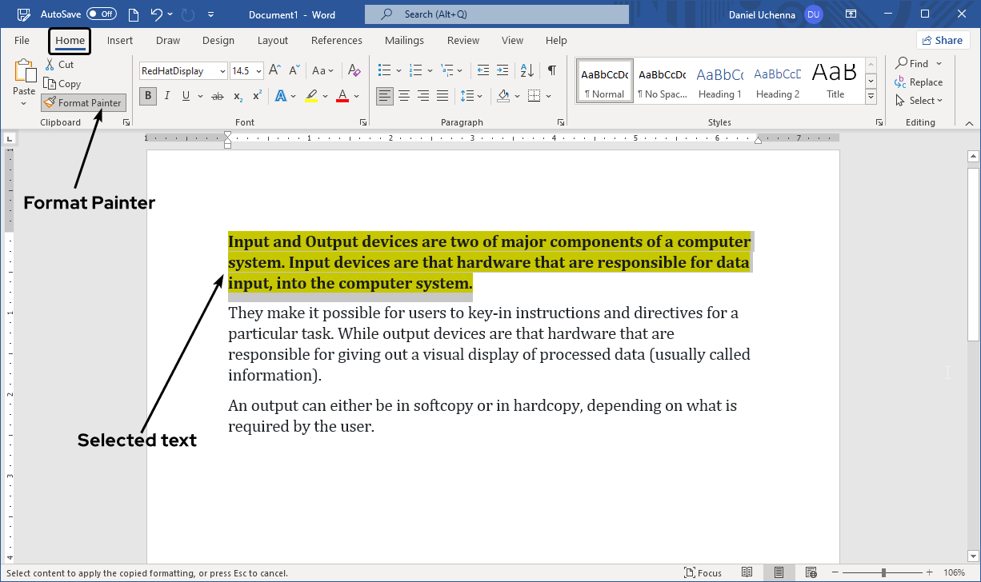The height and width of the screenshot is (582, 981).
Task: Change the Font Color swatch
Action: (x=342, y=96)
